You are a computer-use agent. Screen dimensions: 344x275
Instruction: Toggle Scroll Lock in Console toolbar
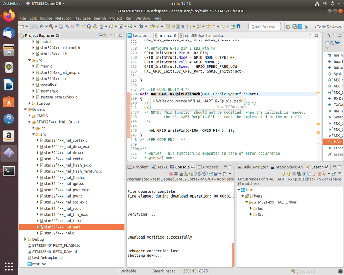191,174
